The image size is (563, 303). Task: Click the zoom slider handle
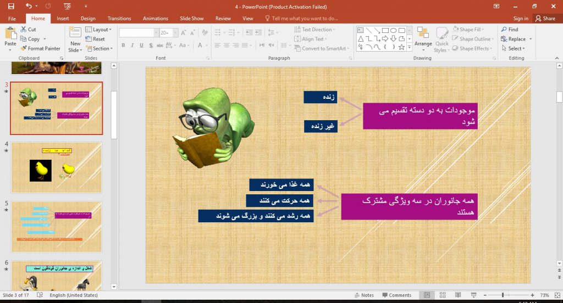tap(503, 295)
